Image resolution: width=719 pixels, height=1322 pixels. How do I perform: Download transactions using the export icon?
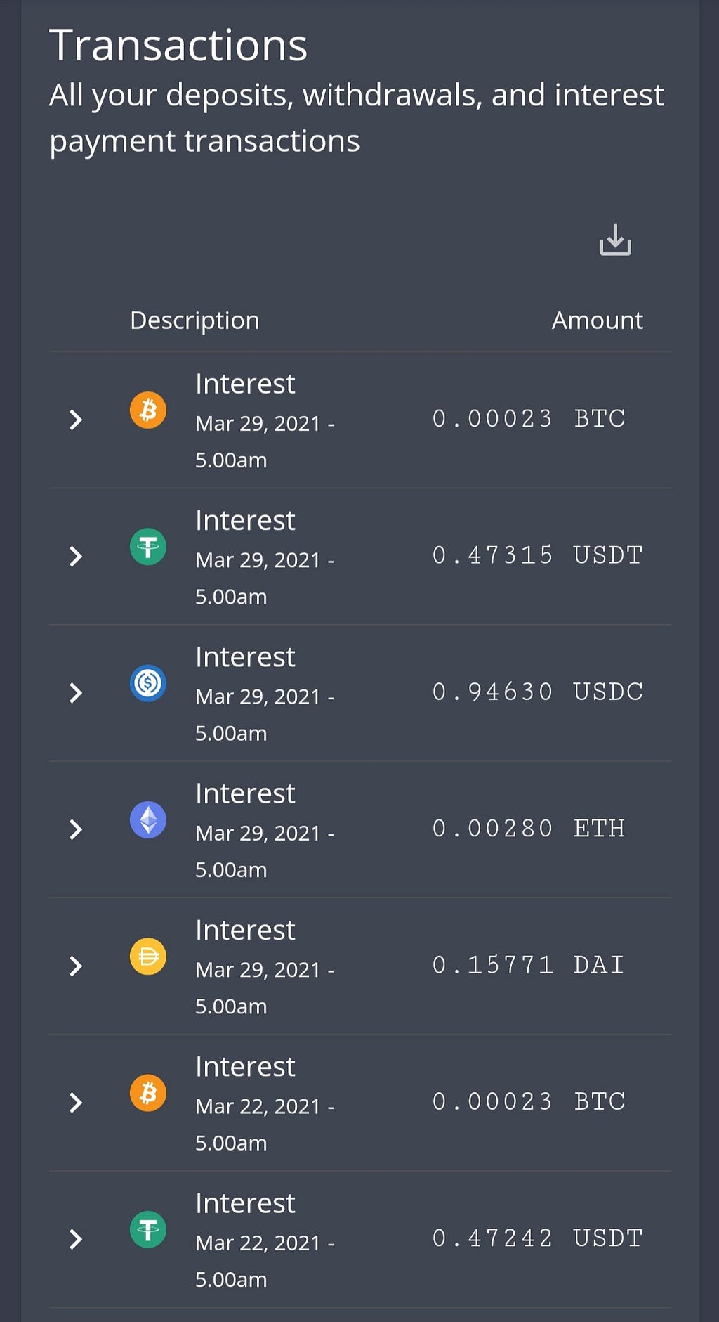615,240
